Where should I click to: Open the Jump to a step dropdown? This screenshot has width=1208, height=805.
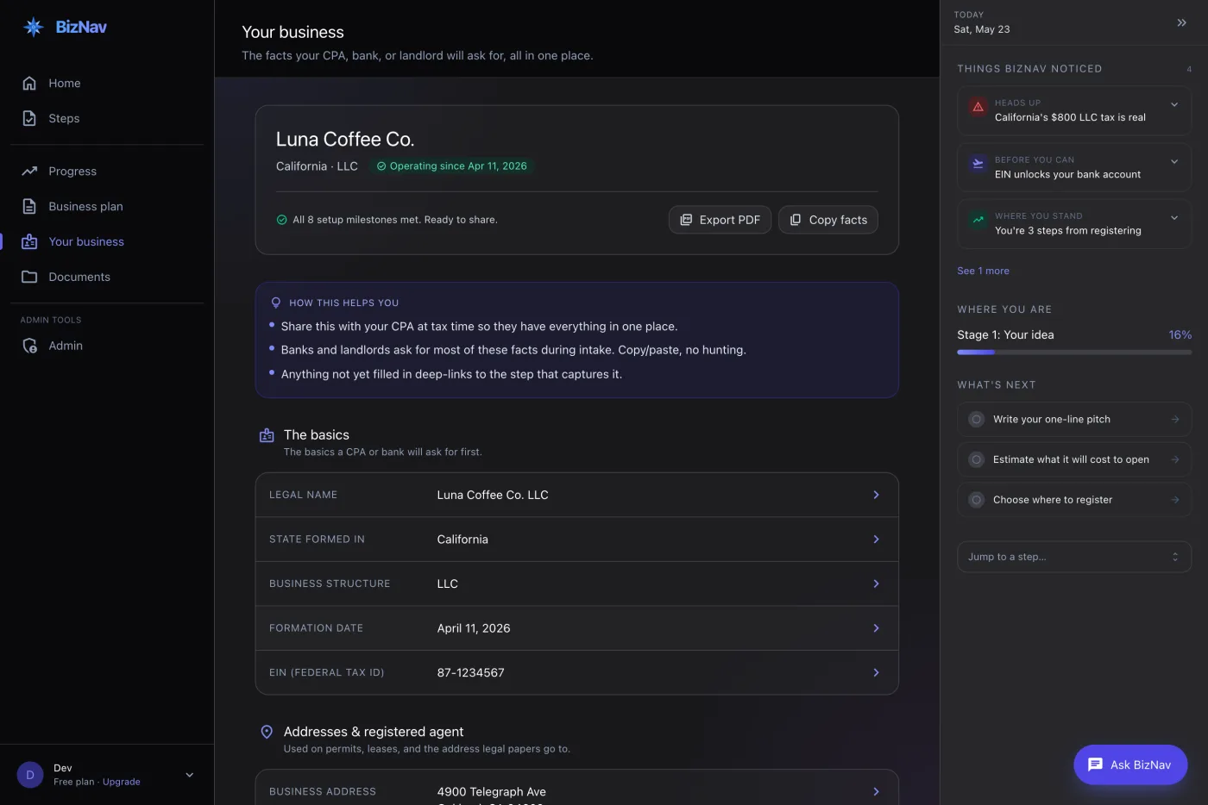1074,557
